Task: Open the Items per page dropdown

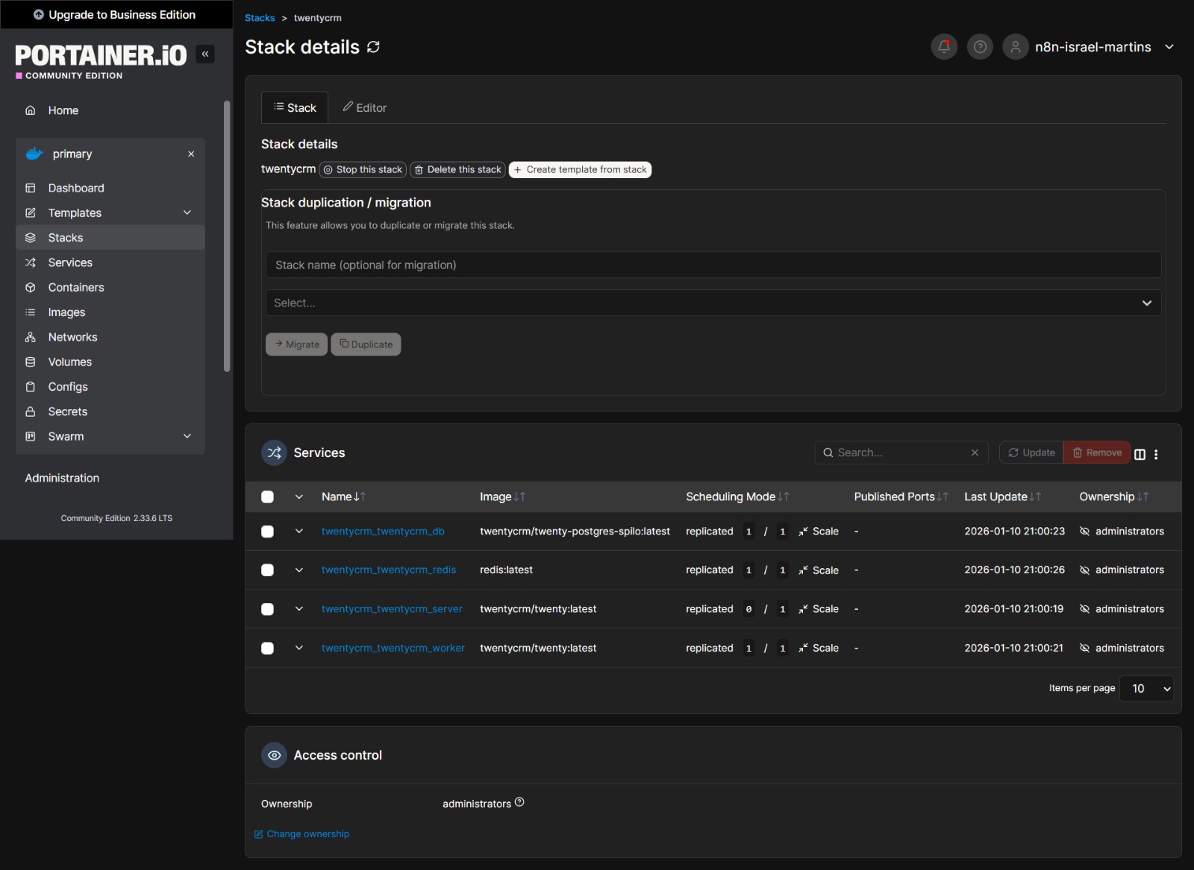Action: coord(1146,689)
